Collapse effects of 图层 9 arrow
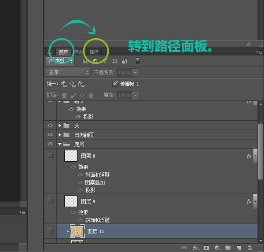The height and width of the screenshot is (252, 264). (255, 201)
